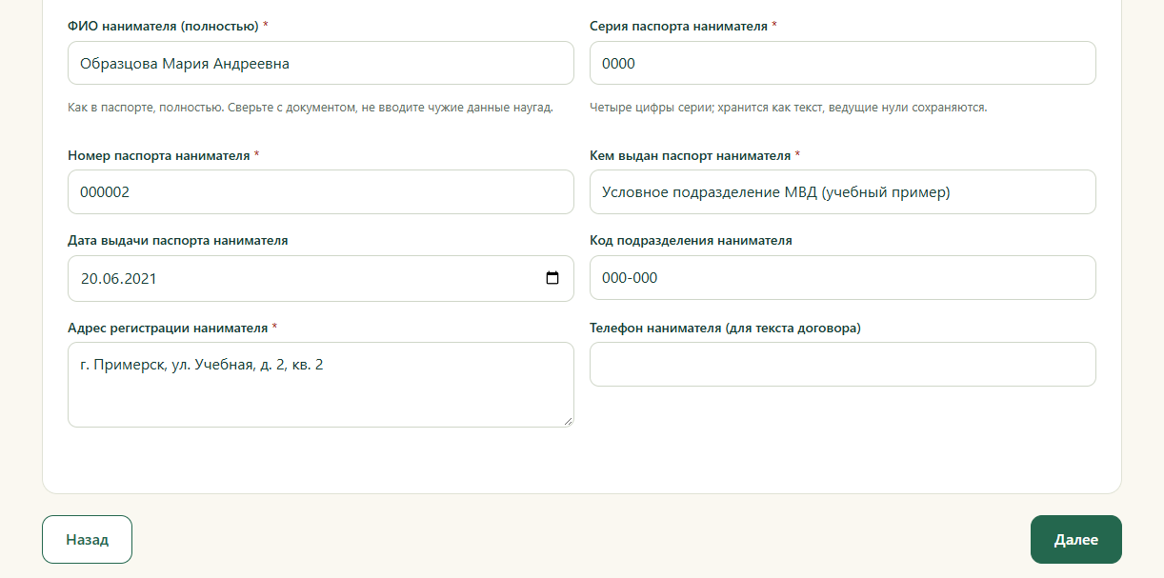Open the calendar picker in passport issue date field
Screen dimensions: 1164x578
click(552, 279)
